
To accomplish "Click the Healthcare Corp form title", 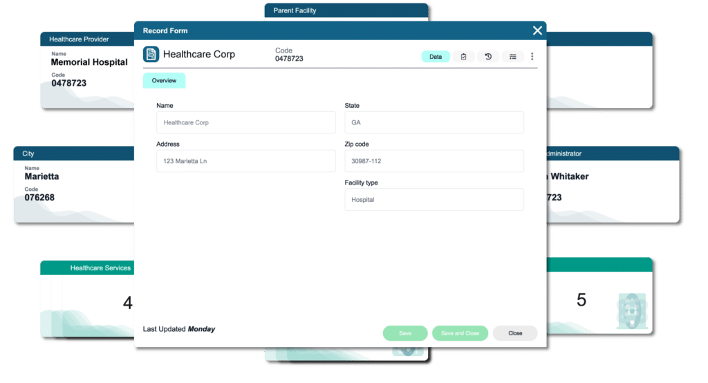I will (x=198, y=54).
